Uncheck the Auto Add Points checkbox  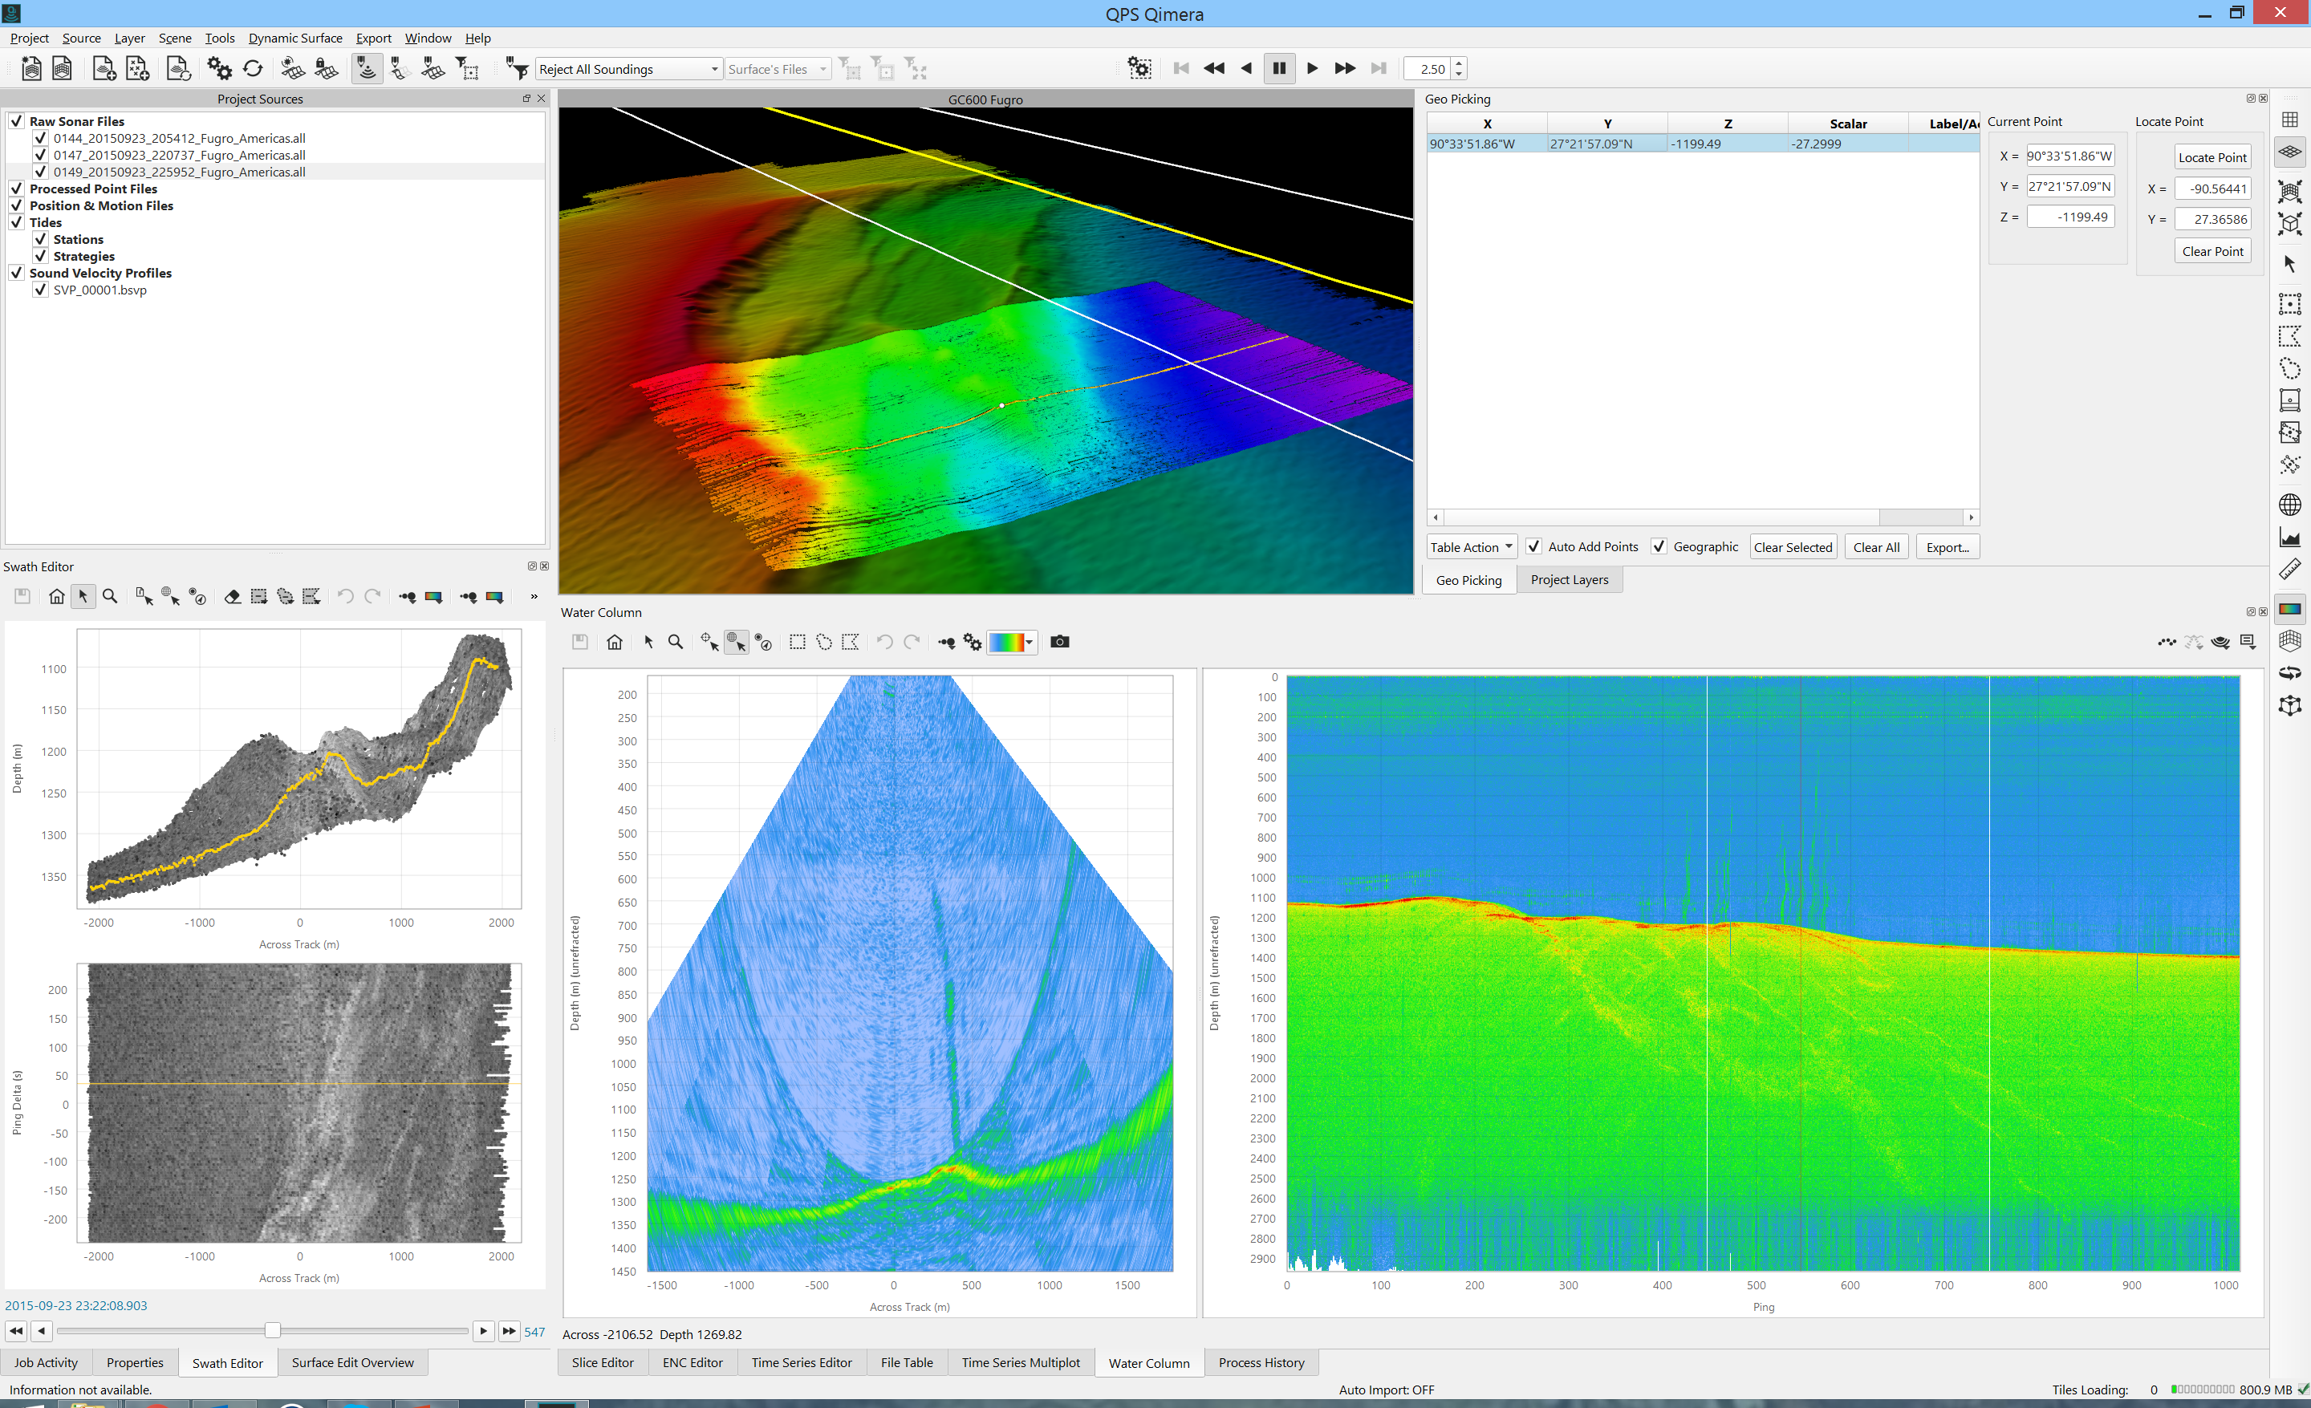tap(1533, 546)
